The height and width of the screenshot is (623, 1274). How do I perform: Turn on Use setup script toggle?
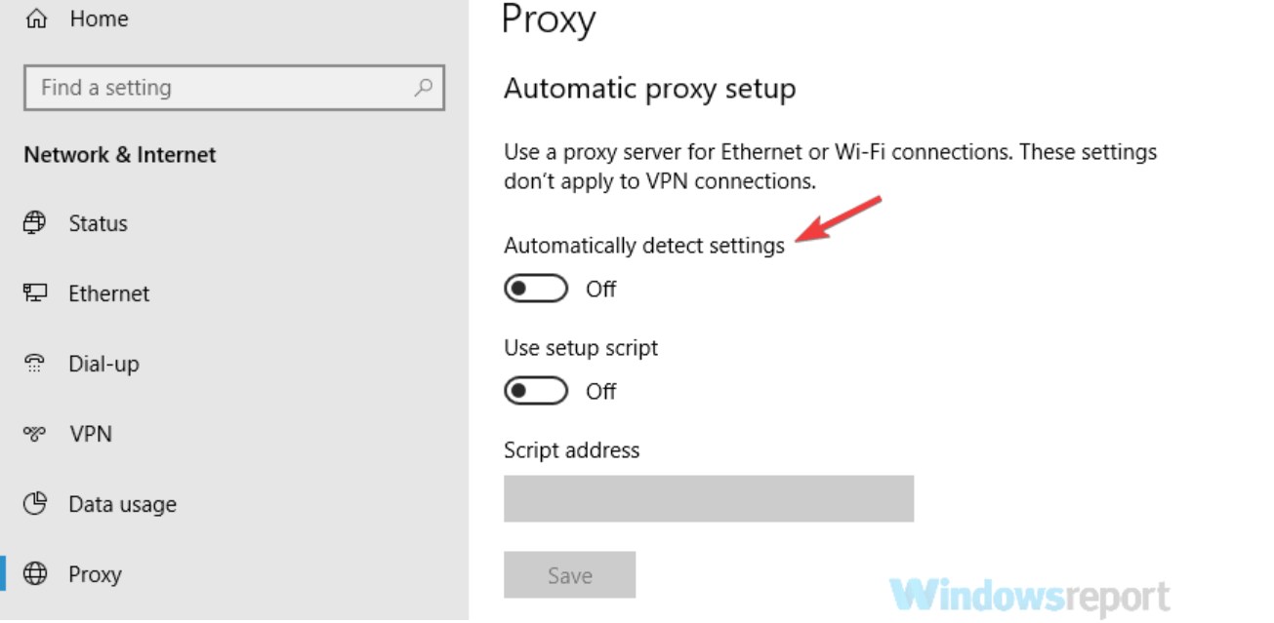[536, 391]
